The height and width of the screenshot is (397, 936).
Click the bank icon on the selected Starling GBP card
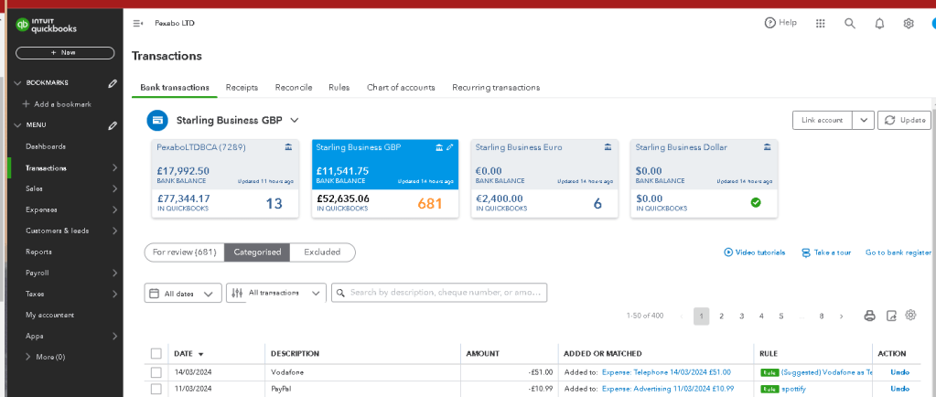[439, 147]
